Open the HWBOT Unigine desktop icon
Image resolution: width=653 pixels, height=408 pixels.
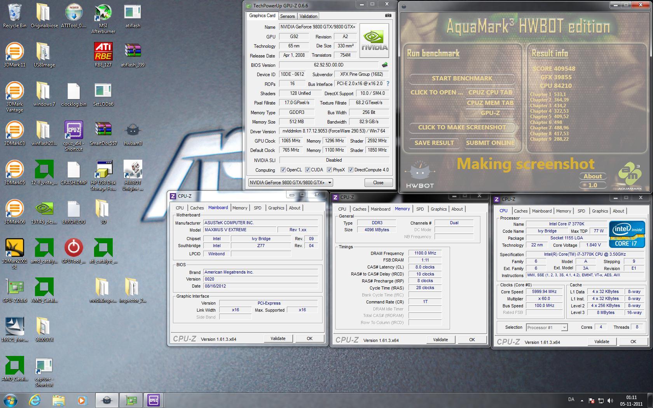coord(133,175)
